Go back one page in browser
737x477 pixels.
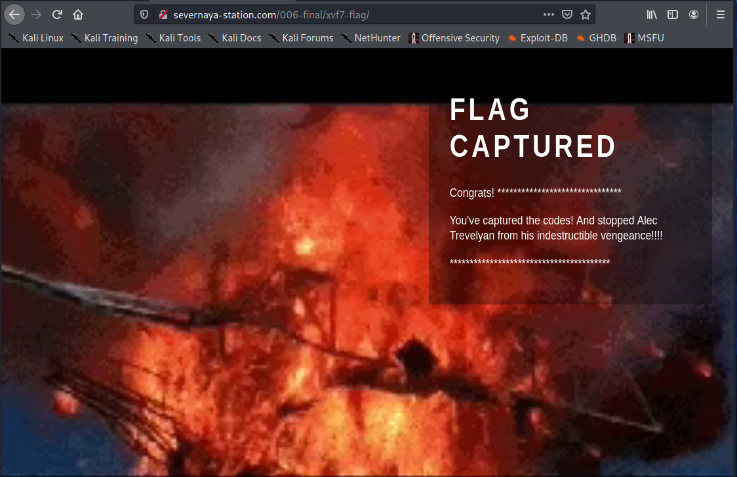pos(14,14)
